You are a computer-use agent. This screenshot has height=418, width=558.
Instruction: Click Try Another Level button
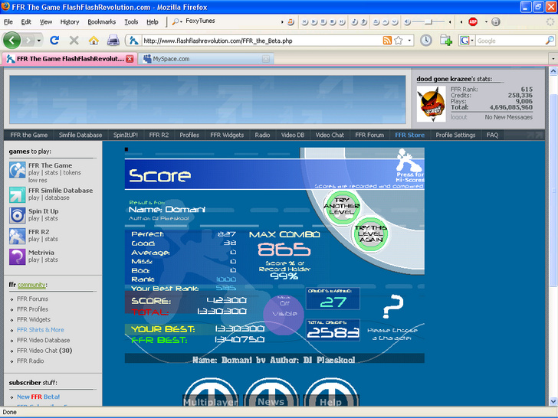click(342, 208)
